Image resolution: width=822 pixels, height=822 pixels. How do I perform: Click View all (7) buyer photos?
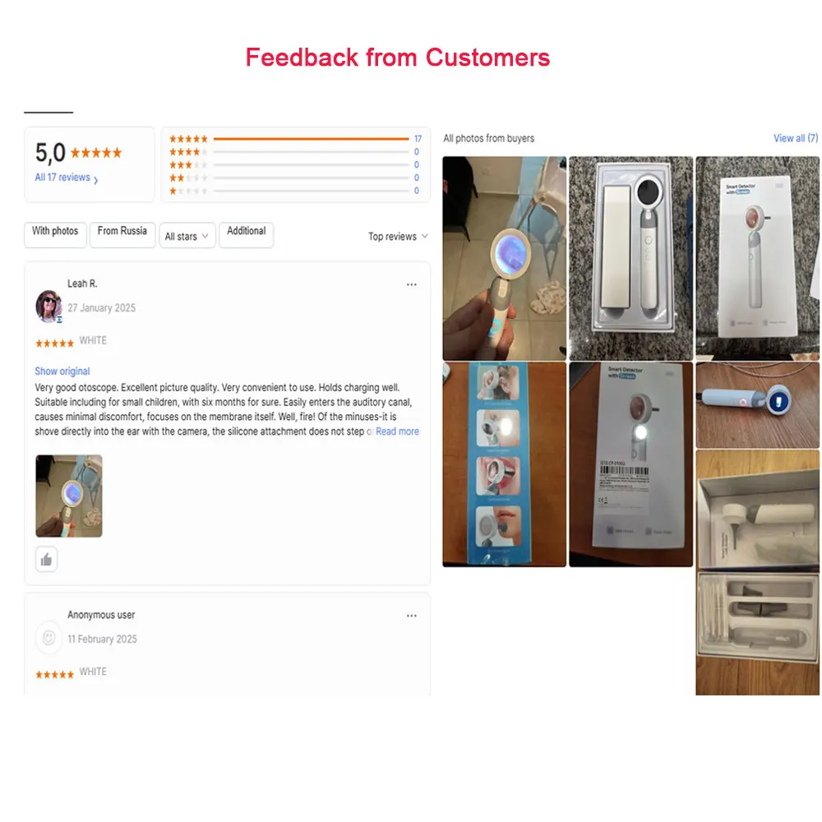tap(795, 138)
